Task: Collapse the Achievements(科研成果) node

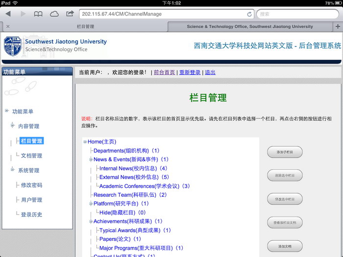Action: 91,221
